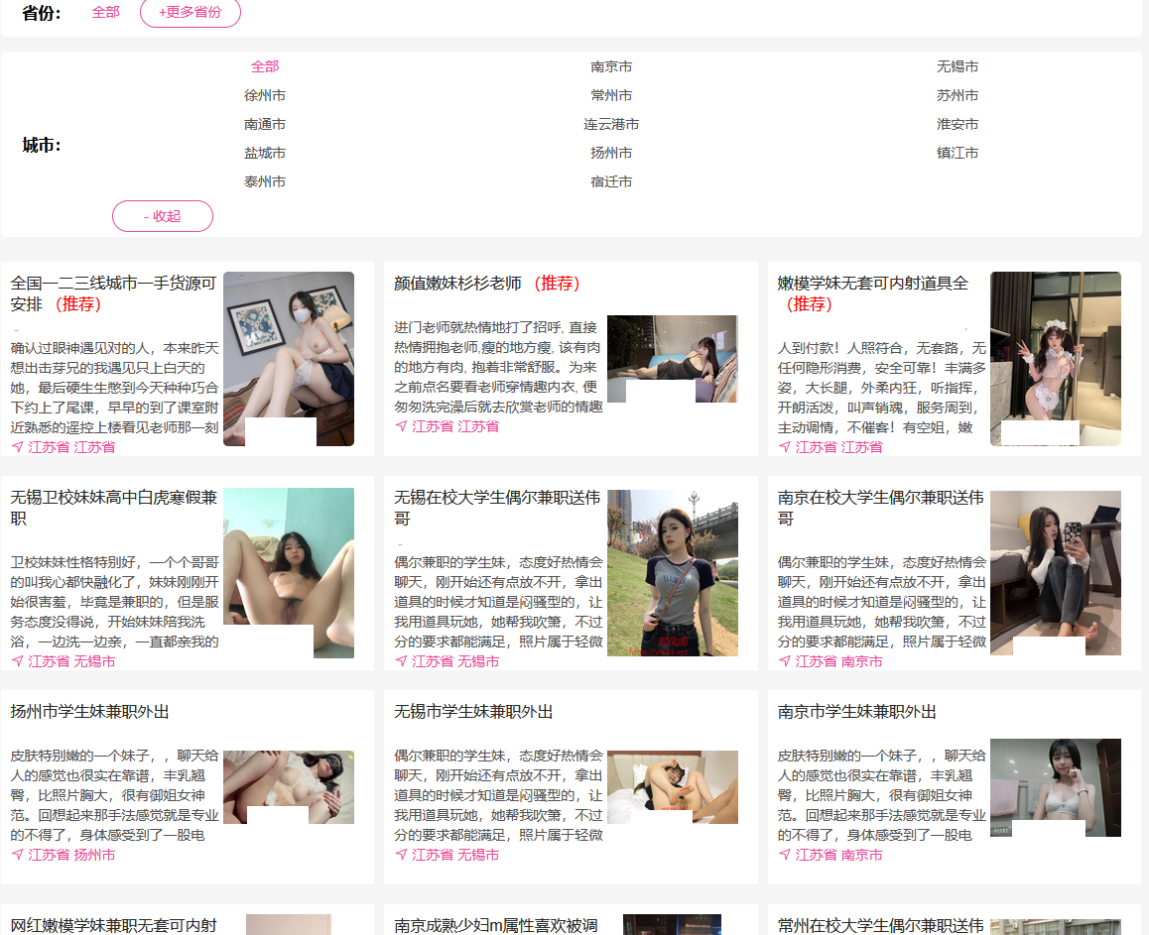Collapse the city list with 收起
1149x935 pixels.
click(163, 216)
